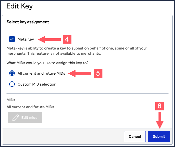The image size is (175, 147).
Task: Click the Select key assignment header
Action: 28,22
